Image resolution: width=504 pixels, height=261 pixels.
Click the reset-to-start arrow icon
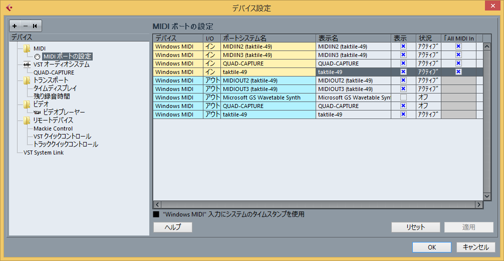coord(36,26)
